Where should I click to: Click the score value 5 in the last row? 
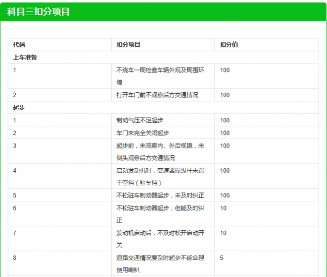click(222, 258)
